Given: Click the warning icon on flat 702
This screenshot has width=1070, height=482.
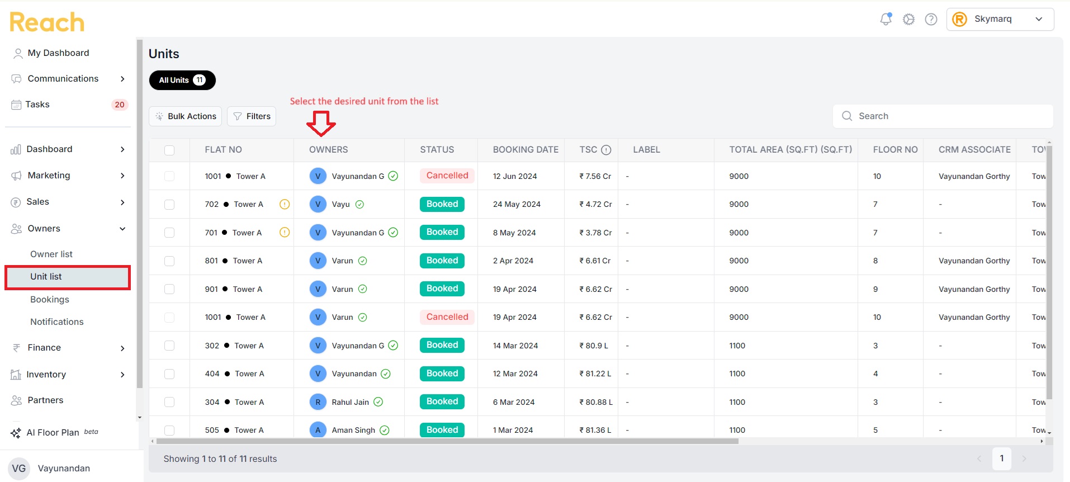Looking at the screenshot, I should [285, 204].
